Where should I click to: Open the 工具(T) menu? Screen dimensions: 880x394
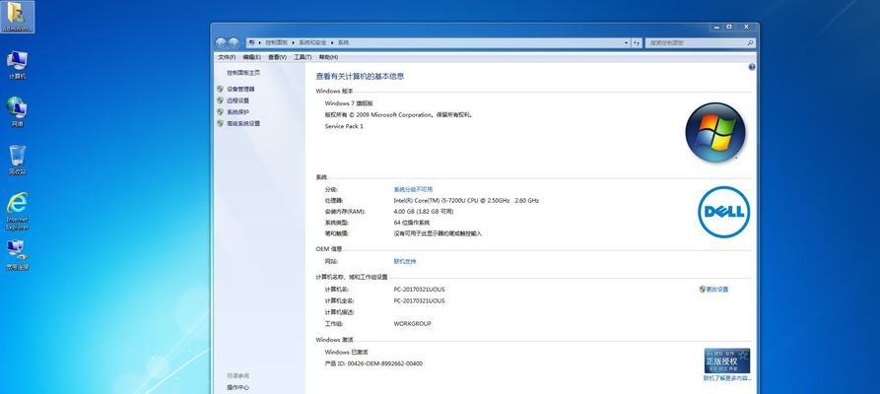(x=303, y=57)
